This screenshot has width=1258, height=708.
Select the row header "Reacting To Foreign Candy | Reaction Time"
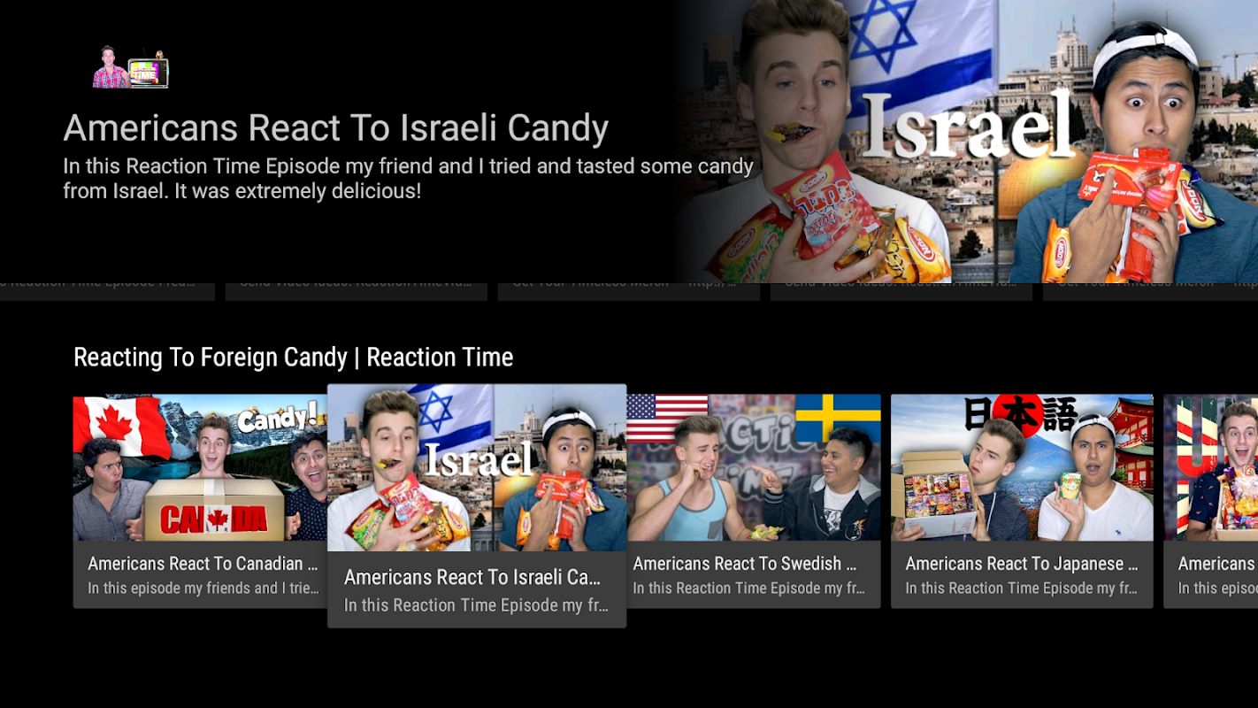tap(293, 358)
